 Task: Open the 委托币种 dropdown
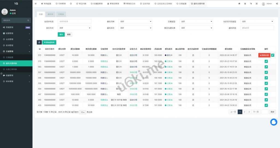coord(135,21)
